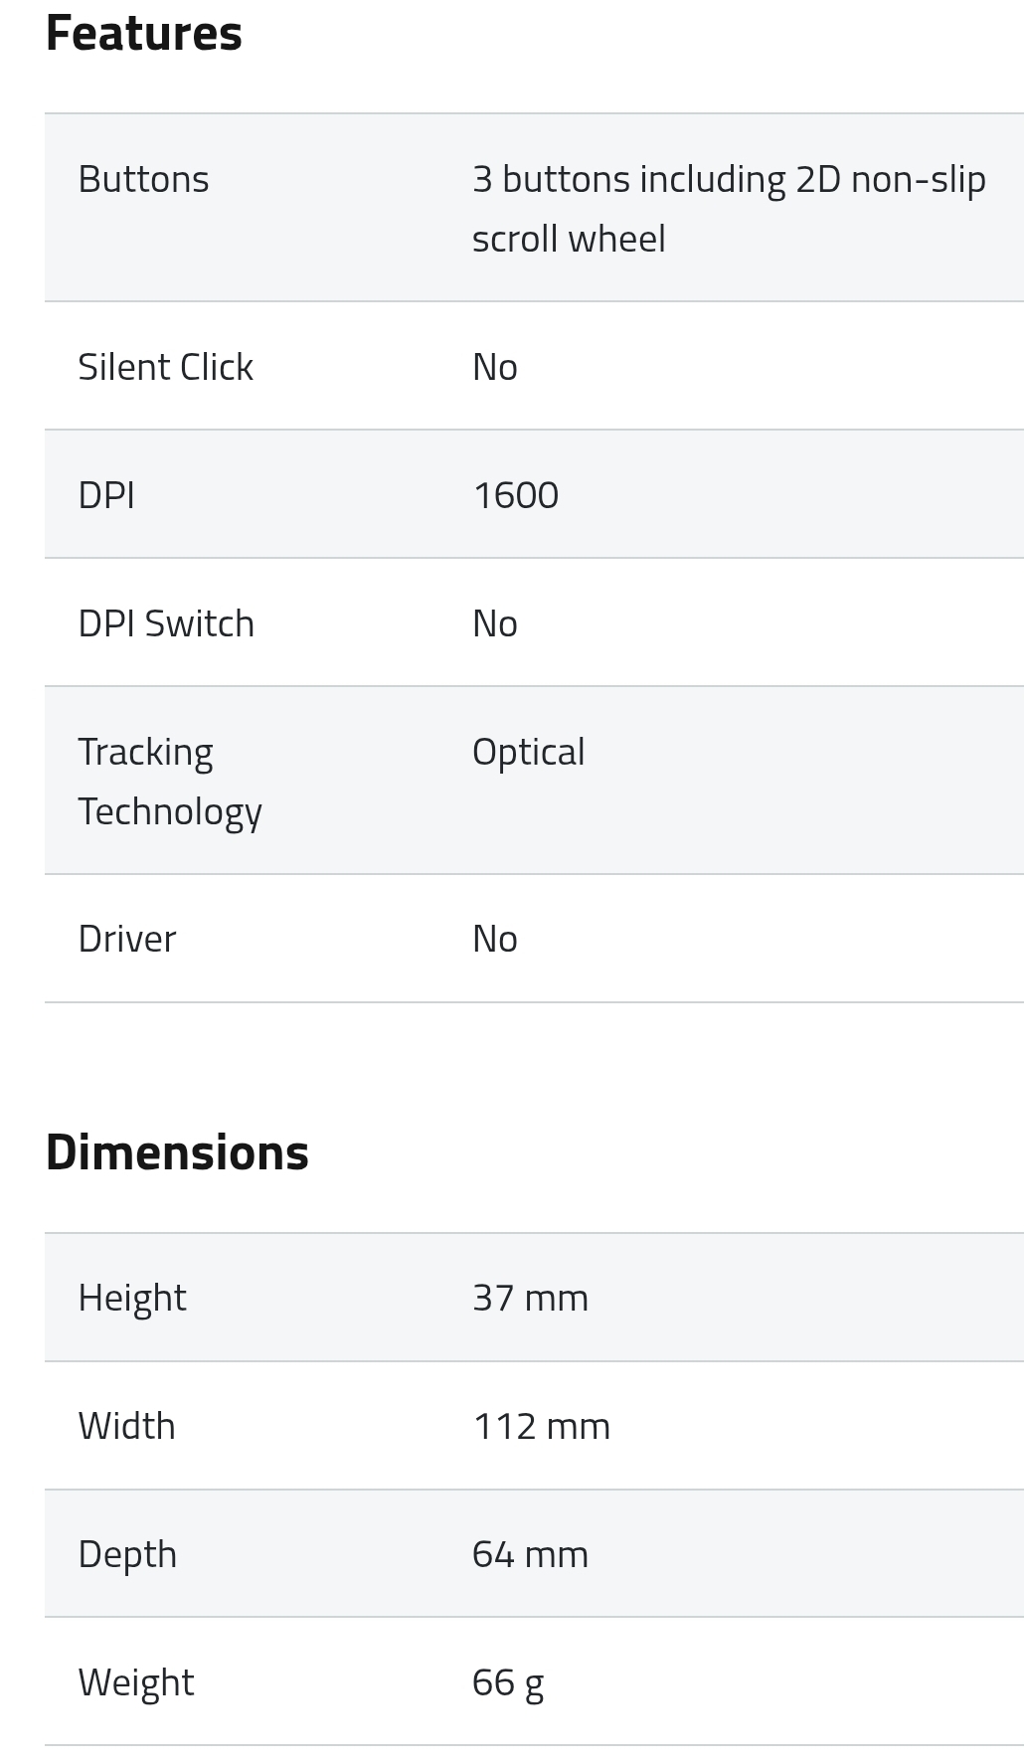
Task: Select the Buttons row label
Action: click(x=143, y=179)
